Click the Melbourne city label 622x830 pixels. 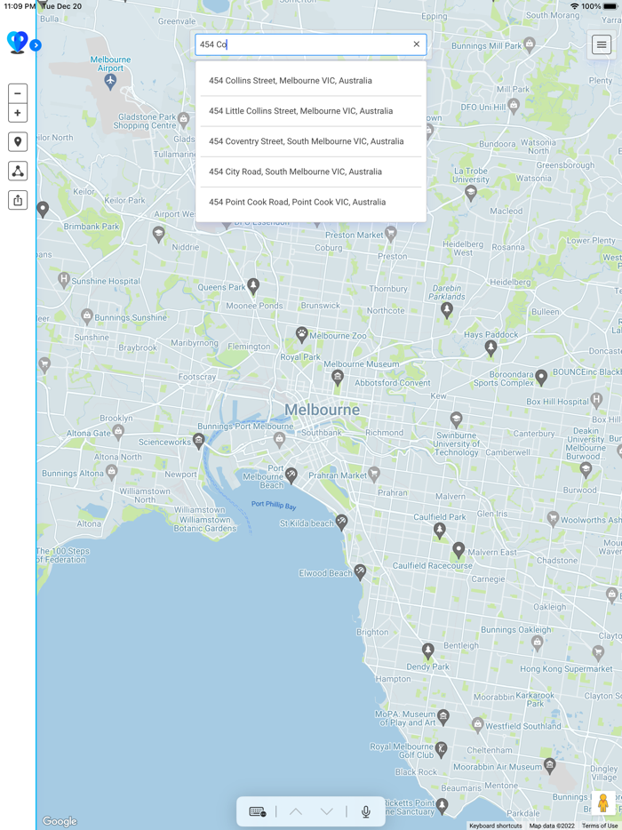[322, 409]
